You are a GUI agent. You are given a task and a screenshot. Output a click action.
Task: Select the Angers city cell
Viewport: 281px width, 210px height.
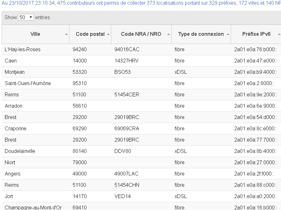click(x=13, y=174)
